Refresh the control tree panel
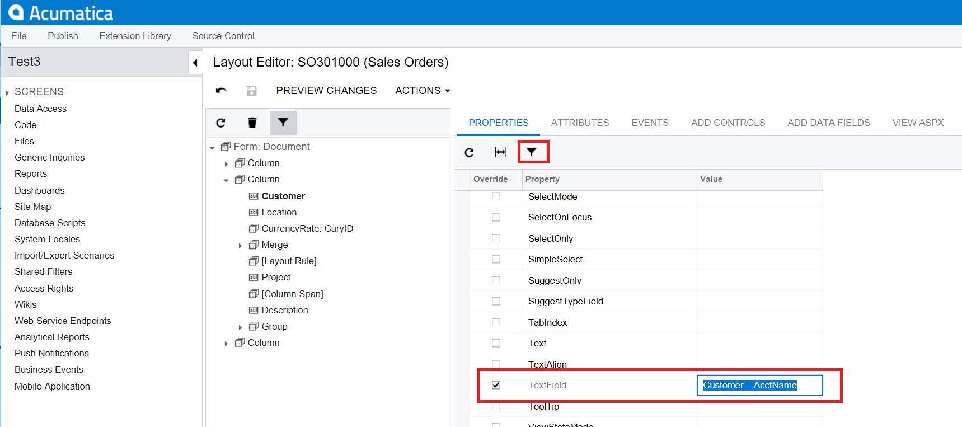Viewport: 962px width, 427px height. tap(220, 123)
